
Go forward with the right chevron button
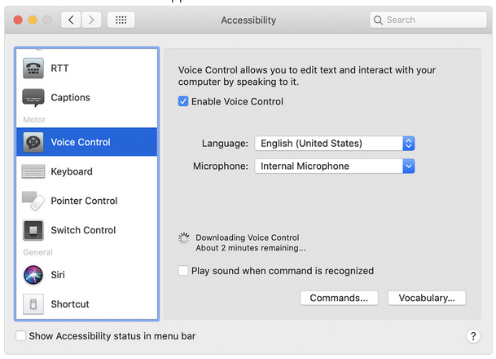(91, 20)
